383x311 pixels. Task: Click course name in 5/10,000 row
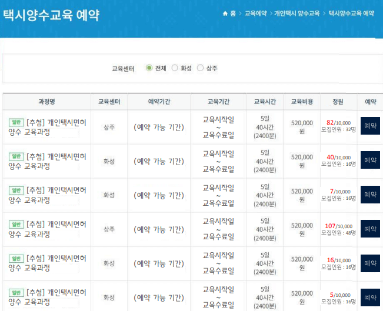[48, 297]
